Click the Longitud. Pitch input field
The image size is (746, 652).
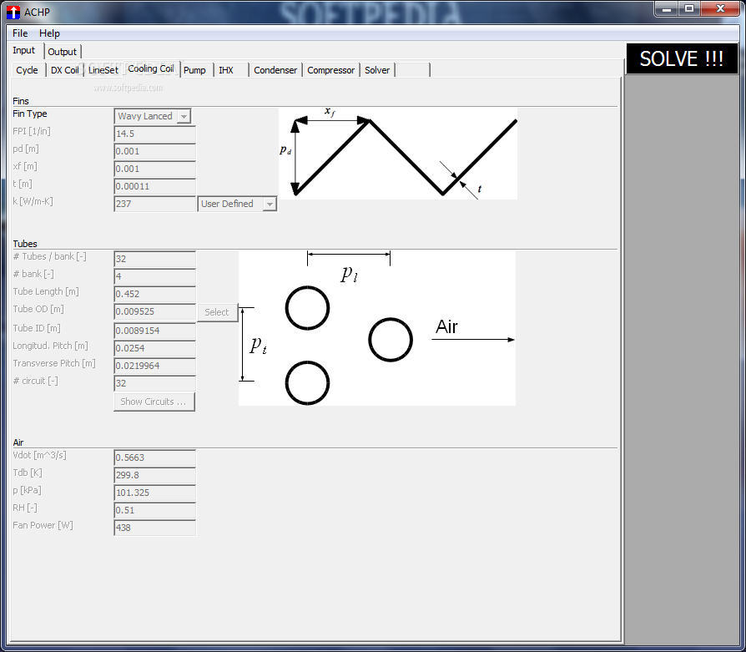pyautogui.click(x=154, y=349)
